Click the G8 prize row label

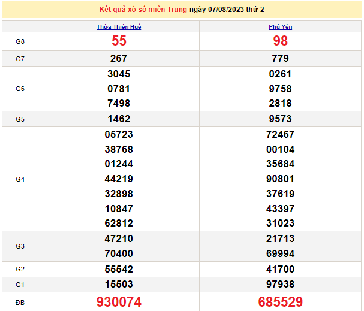[20, 41]
